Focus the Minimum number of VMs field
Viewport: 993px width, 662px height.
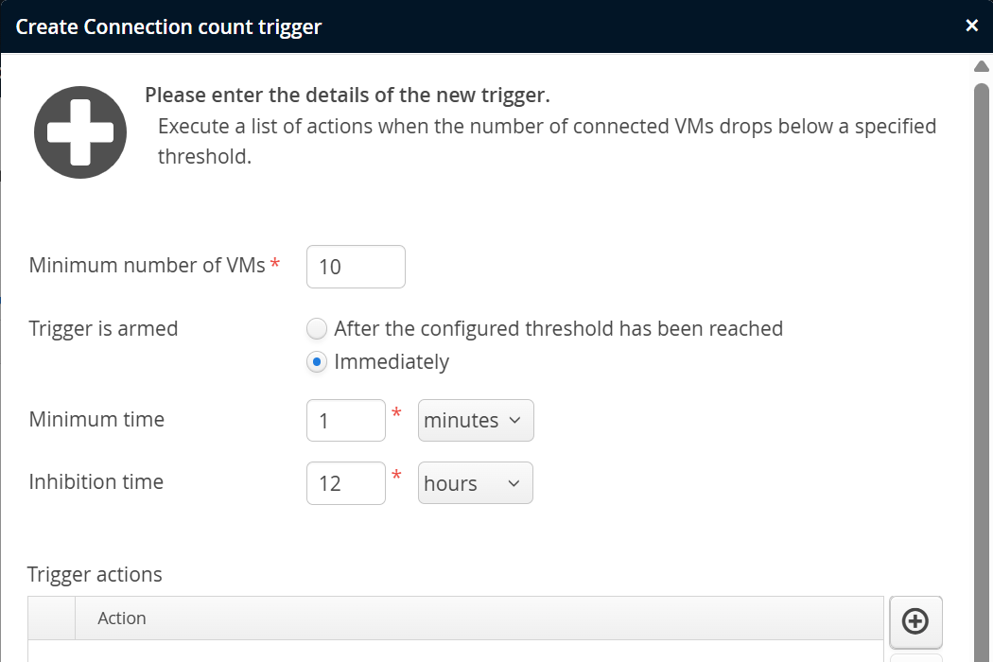pyautogui.click(x=356, y=267)
